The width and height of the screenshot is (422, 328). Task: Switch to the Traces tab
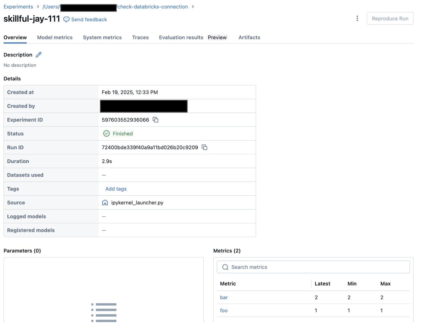coord(140,37)
